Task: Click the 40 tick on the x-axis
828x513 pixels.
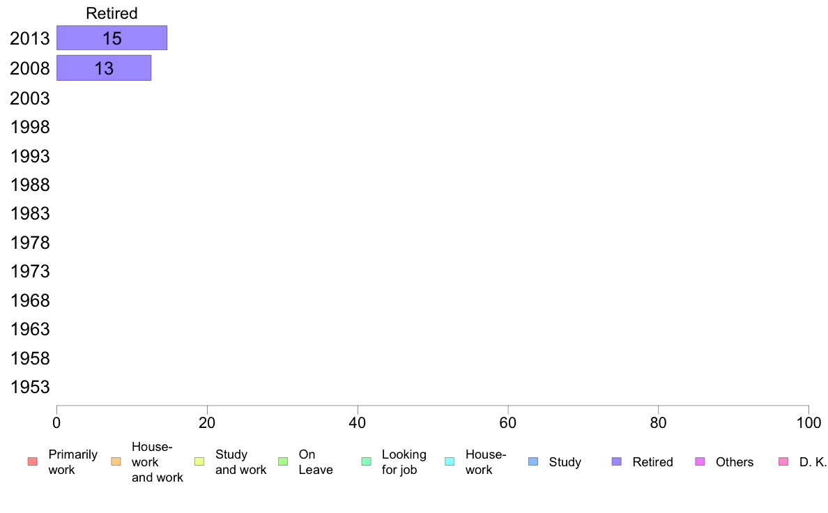Action: [x=358, y=422]
